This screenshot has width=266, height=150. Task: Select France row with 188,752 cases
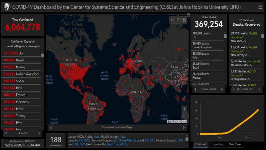[21, 95]
